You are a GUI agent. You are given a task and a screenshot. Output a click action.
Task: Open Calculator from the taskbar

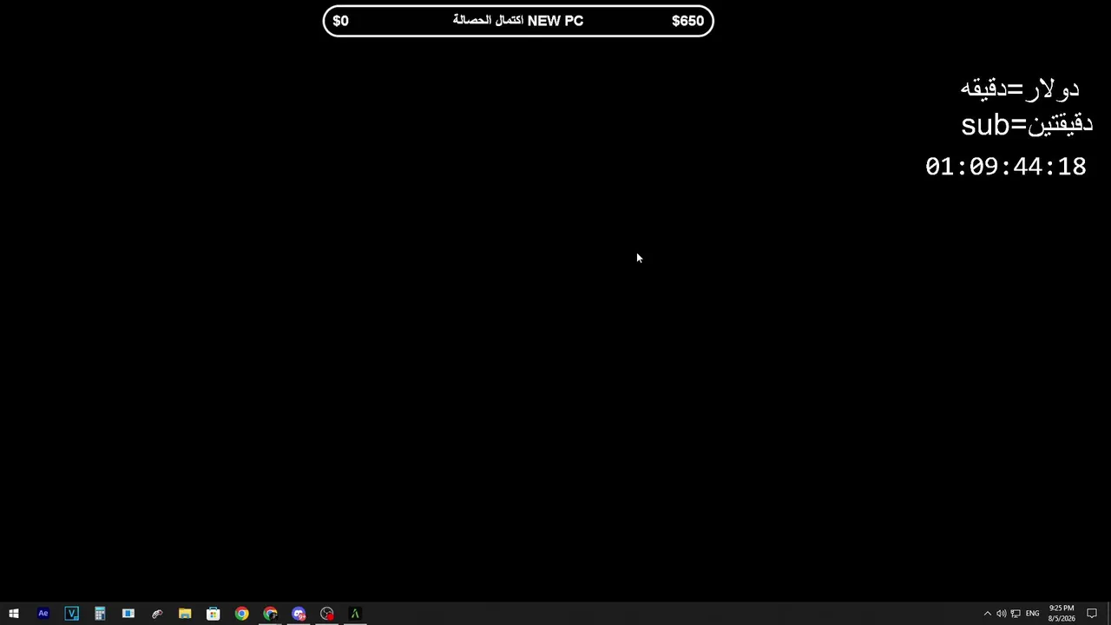100,614
